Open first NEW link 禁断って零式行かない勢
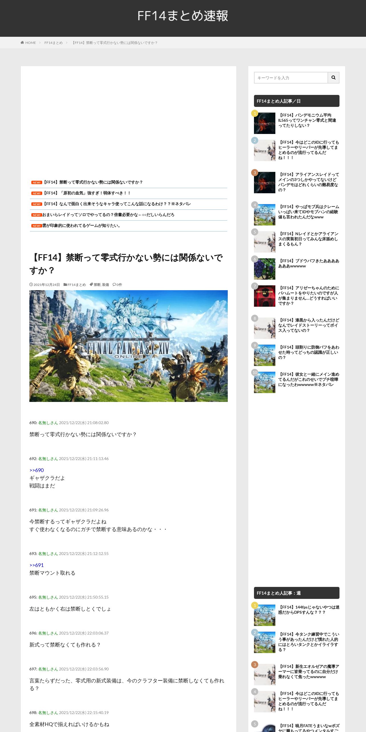 tap(93, 182)
